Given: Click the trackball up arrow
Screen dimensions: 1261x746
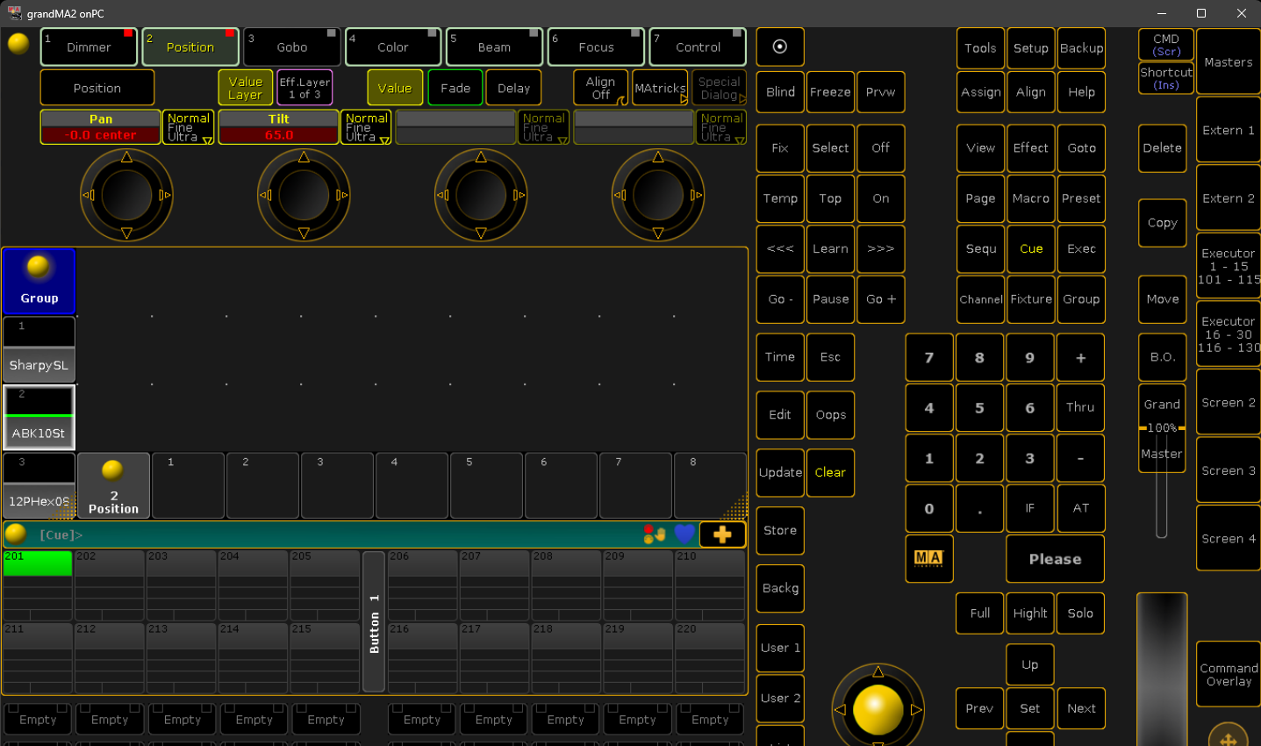Looking at the screenshot, I should tap(878, 671).
